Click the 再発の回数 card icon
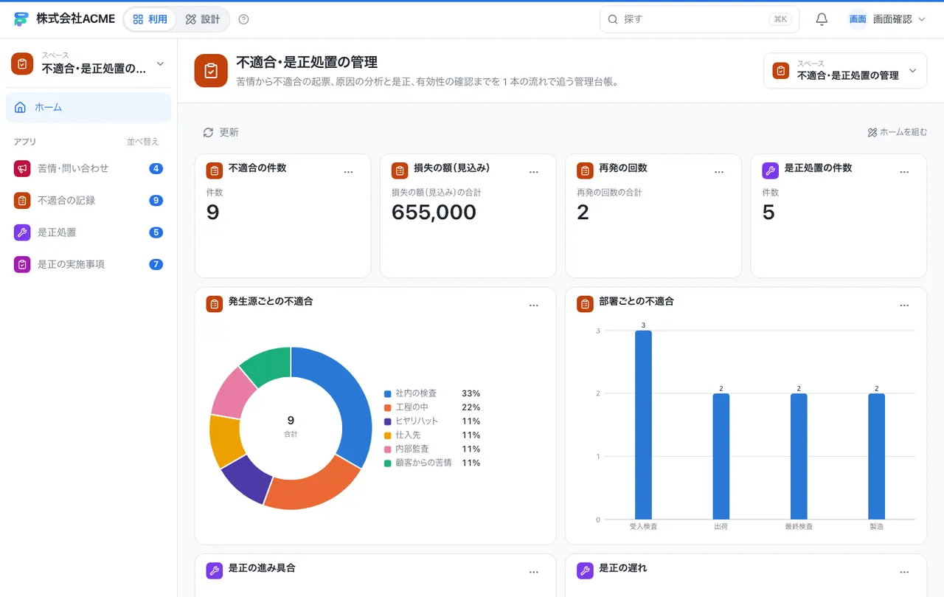Screen dimensions: 944x597 (585, 171)
